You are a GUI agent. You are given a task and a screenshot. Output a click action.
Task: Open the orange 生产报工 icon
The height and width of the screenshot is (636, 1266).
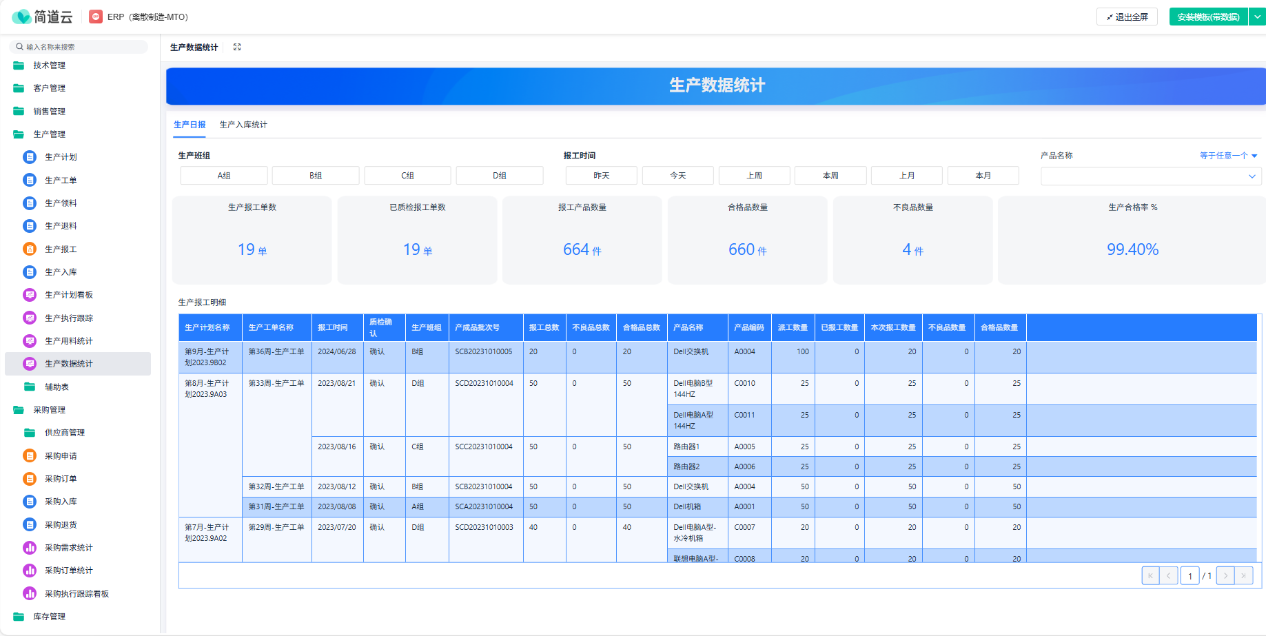(x=30, y=249)
